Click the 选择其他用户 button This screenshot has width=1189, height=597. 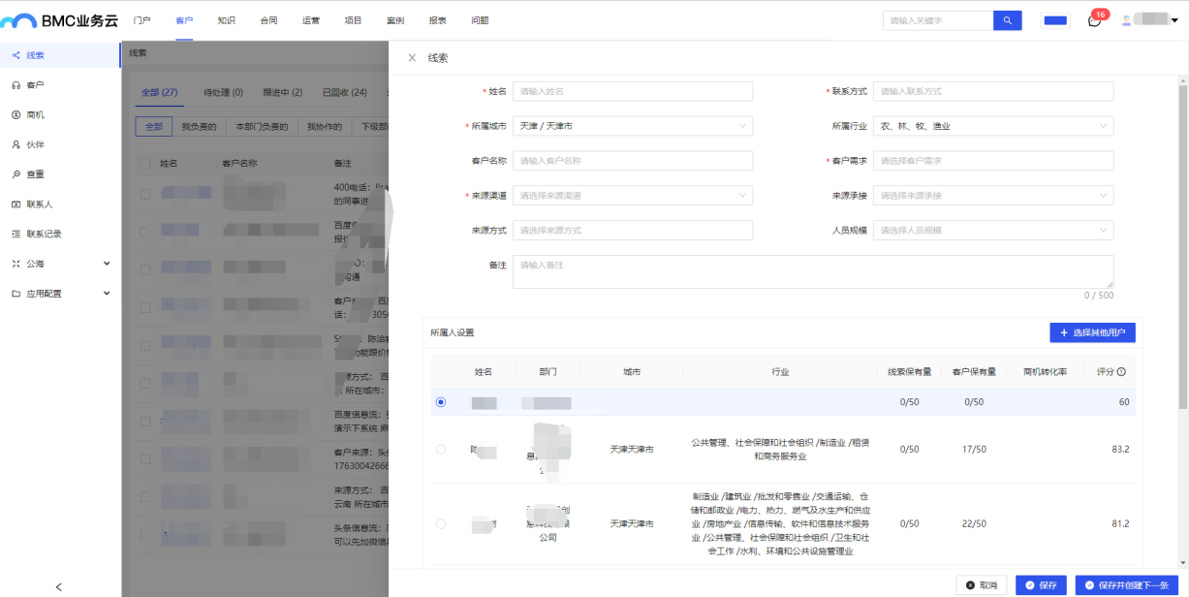1092,332
